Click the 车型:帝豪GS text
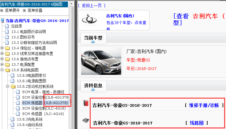This screenshot has height=129, width=226. pyautogui.click(x=138, y=60)
